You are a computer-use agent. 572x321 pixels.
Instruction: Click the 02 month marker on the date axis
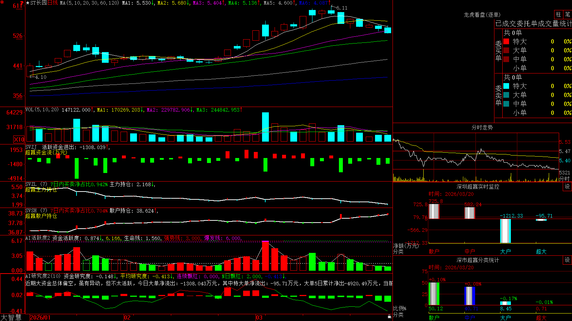127,317
